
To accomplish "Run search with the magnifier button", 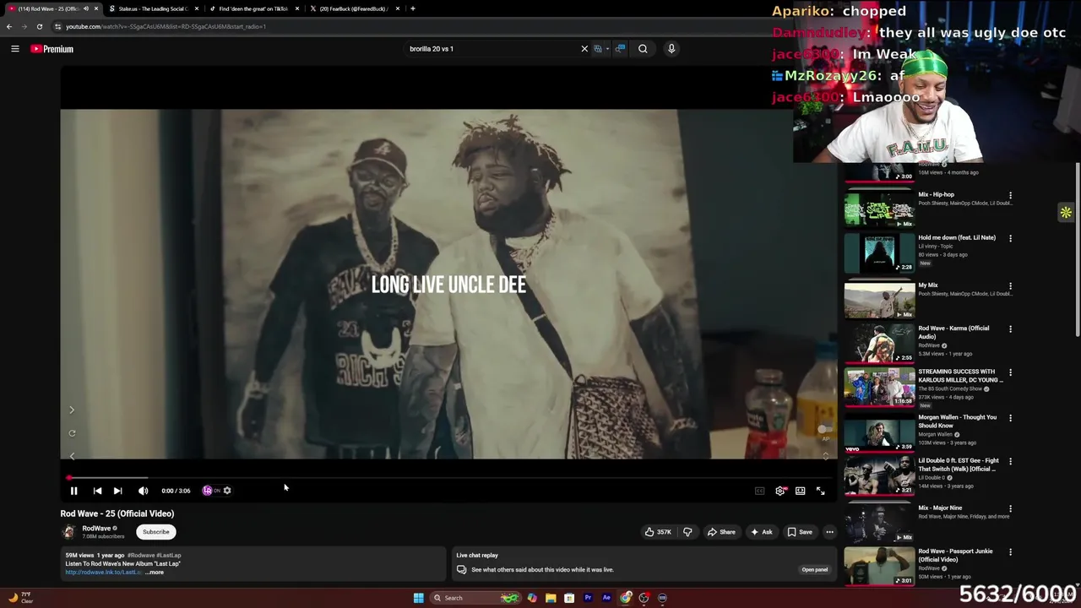I will coord(643,49).
